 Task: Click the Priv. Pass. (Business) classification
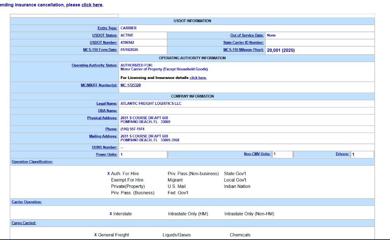pos(133,193)
